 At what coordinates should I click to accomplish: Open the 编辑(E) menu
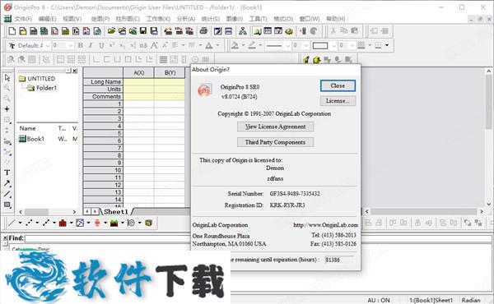coord(47,19)
